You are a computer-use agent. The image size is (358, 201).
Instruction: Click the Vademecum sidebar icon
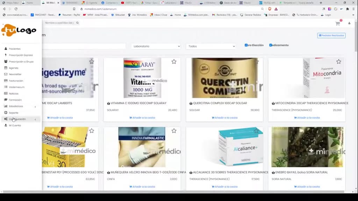click(x=6, y=87)
